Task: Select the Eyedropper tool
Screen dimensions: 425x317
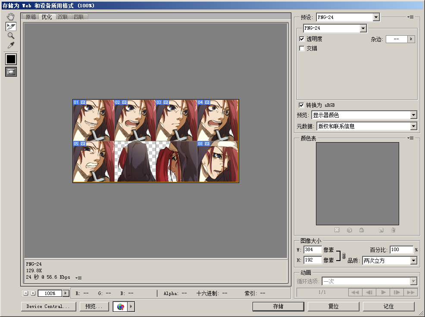Action: click(x=11, y=45)
